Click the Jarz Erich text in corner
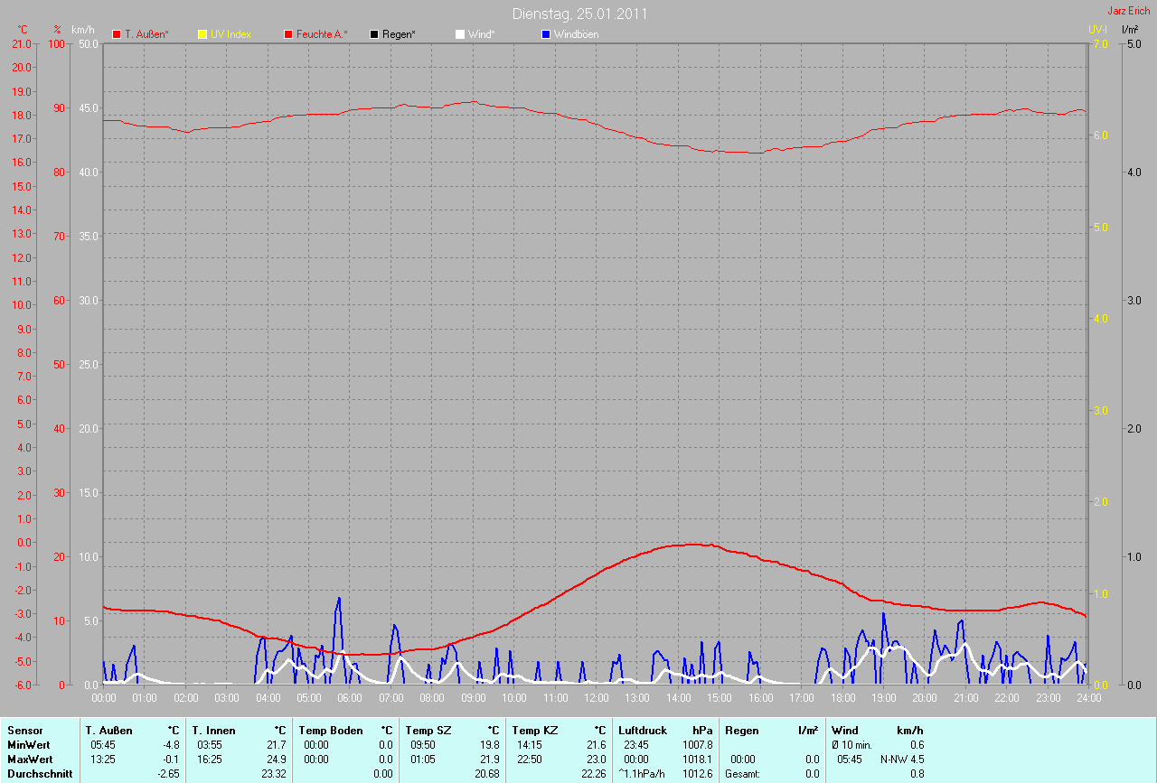Viewport: 1157px width, 783px height. coord(1128,11)
